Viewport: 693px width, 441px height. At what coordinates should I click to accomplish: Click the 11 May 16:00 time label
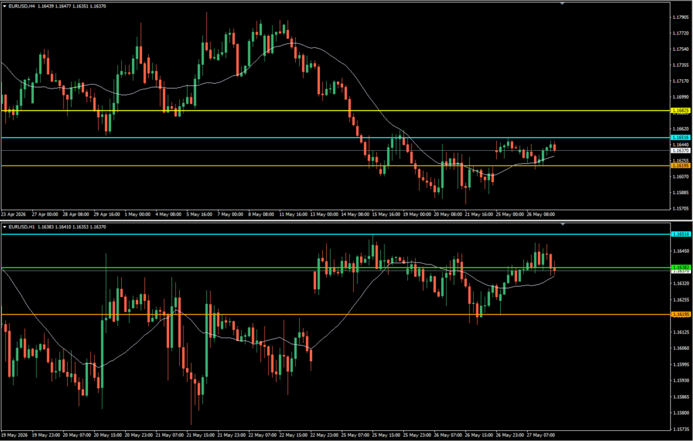(293, 214)
